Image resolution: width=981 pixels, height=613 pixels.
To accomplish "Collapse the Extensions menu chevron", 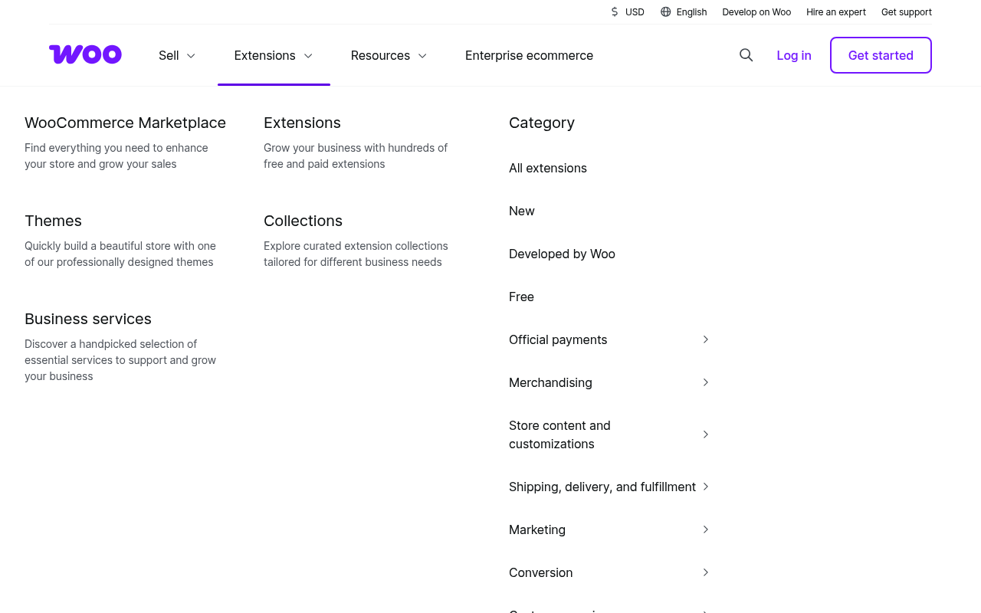I will tap(308, 56).
